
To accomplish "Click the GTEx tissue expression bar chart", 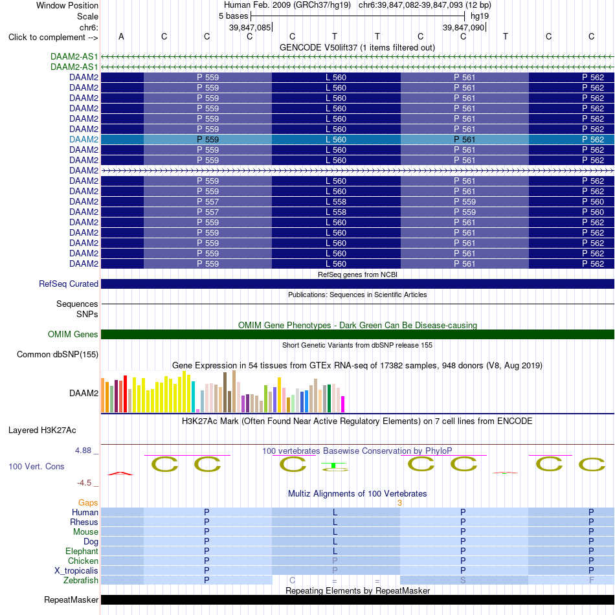I will [223, 392].
